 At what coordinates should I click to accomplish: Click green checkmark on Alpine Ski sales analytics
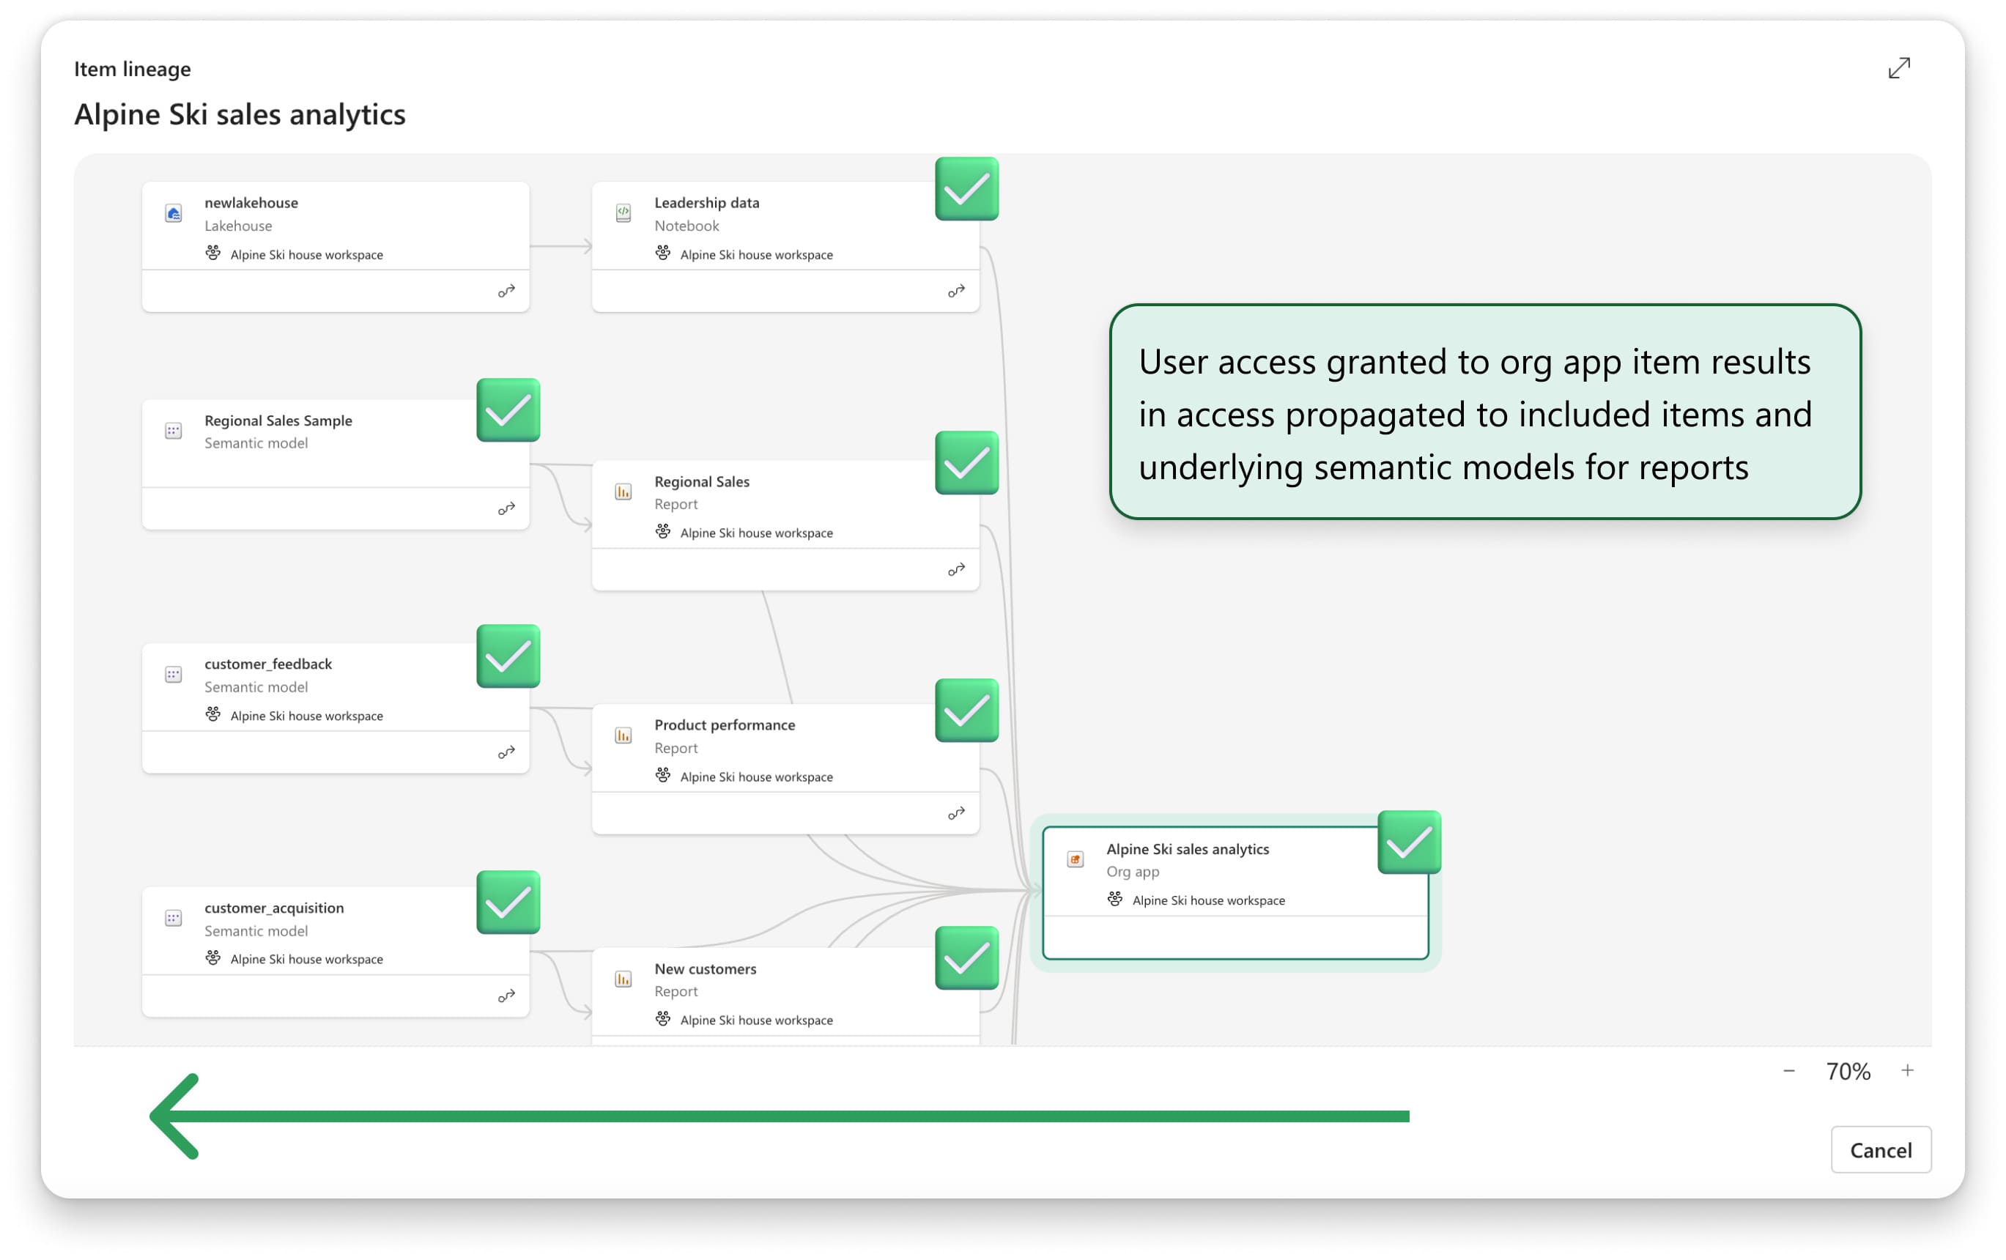tap(1409, 842)
